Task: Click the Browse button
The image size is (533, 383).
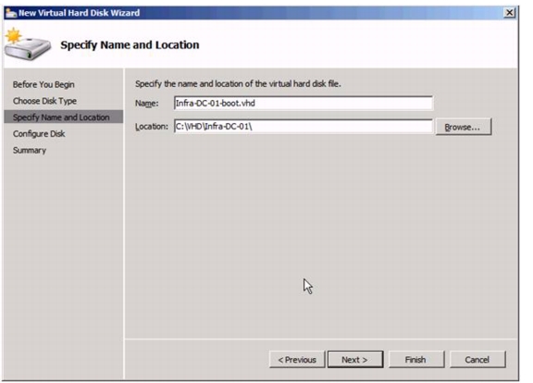Action: pyautogui.click(x=464, y=127)
